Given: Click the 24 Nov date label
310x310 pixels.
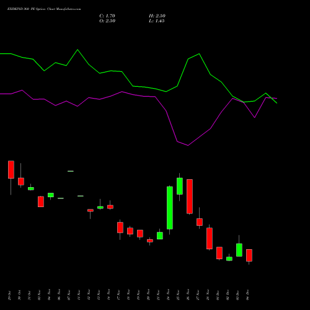Looking at the screenshot, I should (168, 295).
